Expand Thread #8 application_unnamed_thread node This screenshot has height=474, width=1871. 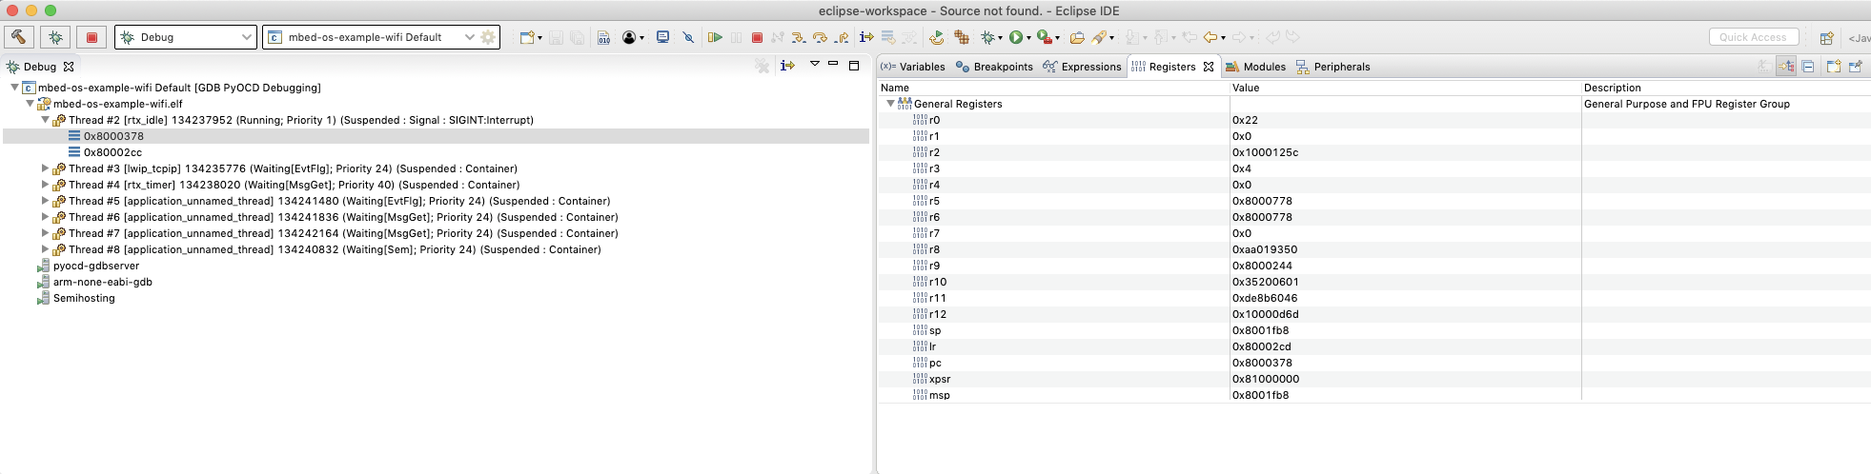point(45,249)
